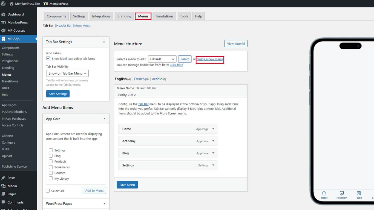This screenshot has width=374, height=210.
Task: Open the Tab Bar Visibility dropdown
Action: (67, 73)
